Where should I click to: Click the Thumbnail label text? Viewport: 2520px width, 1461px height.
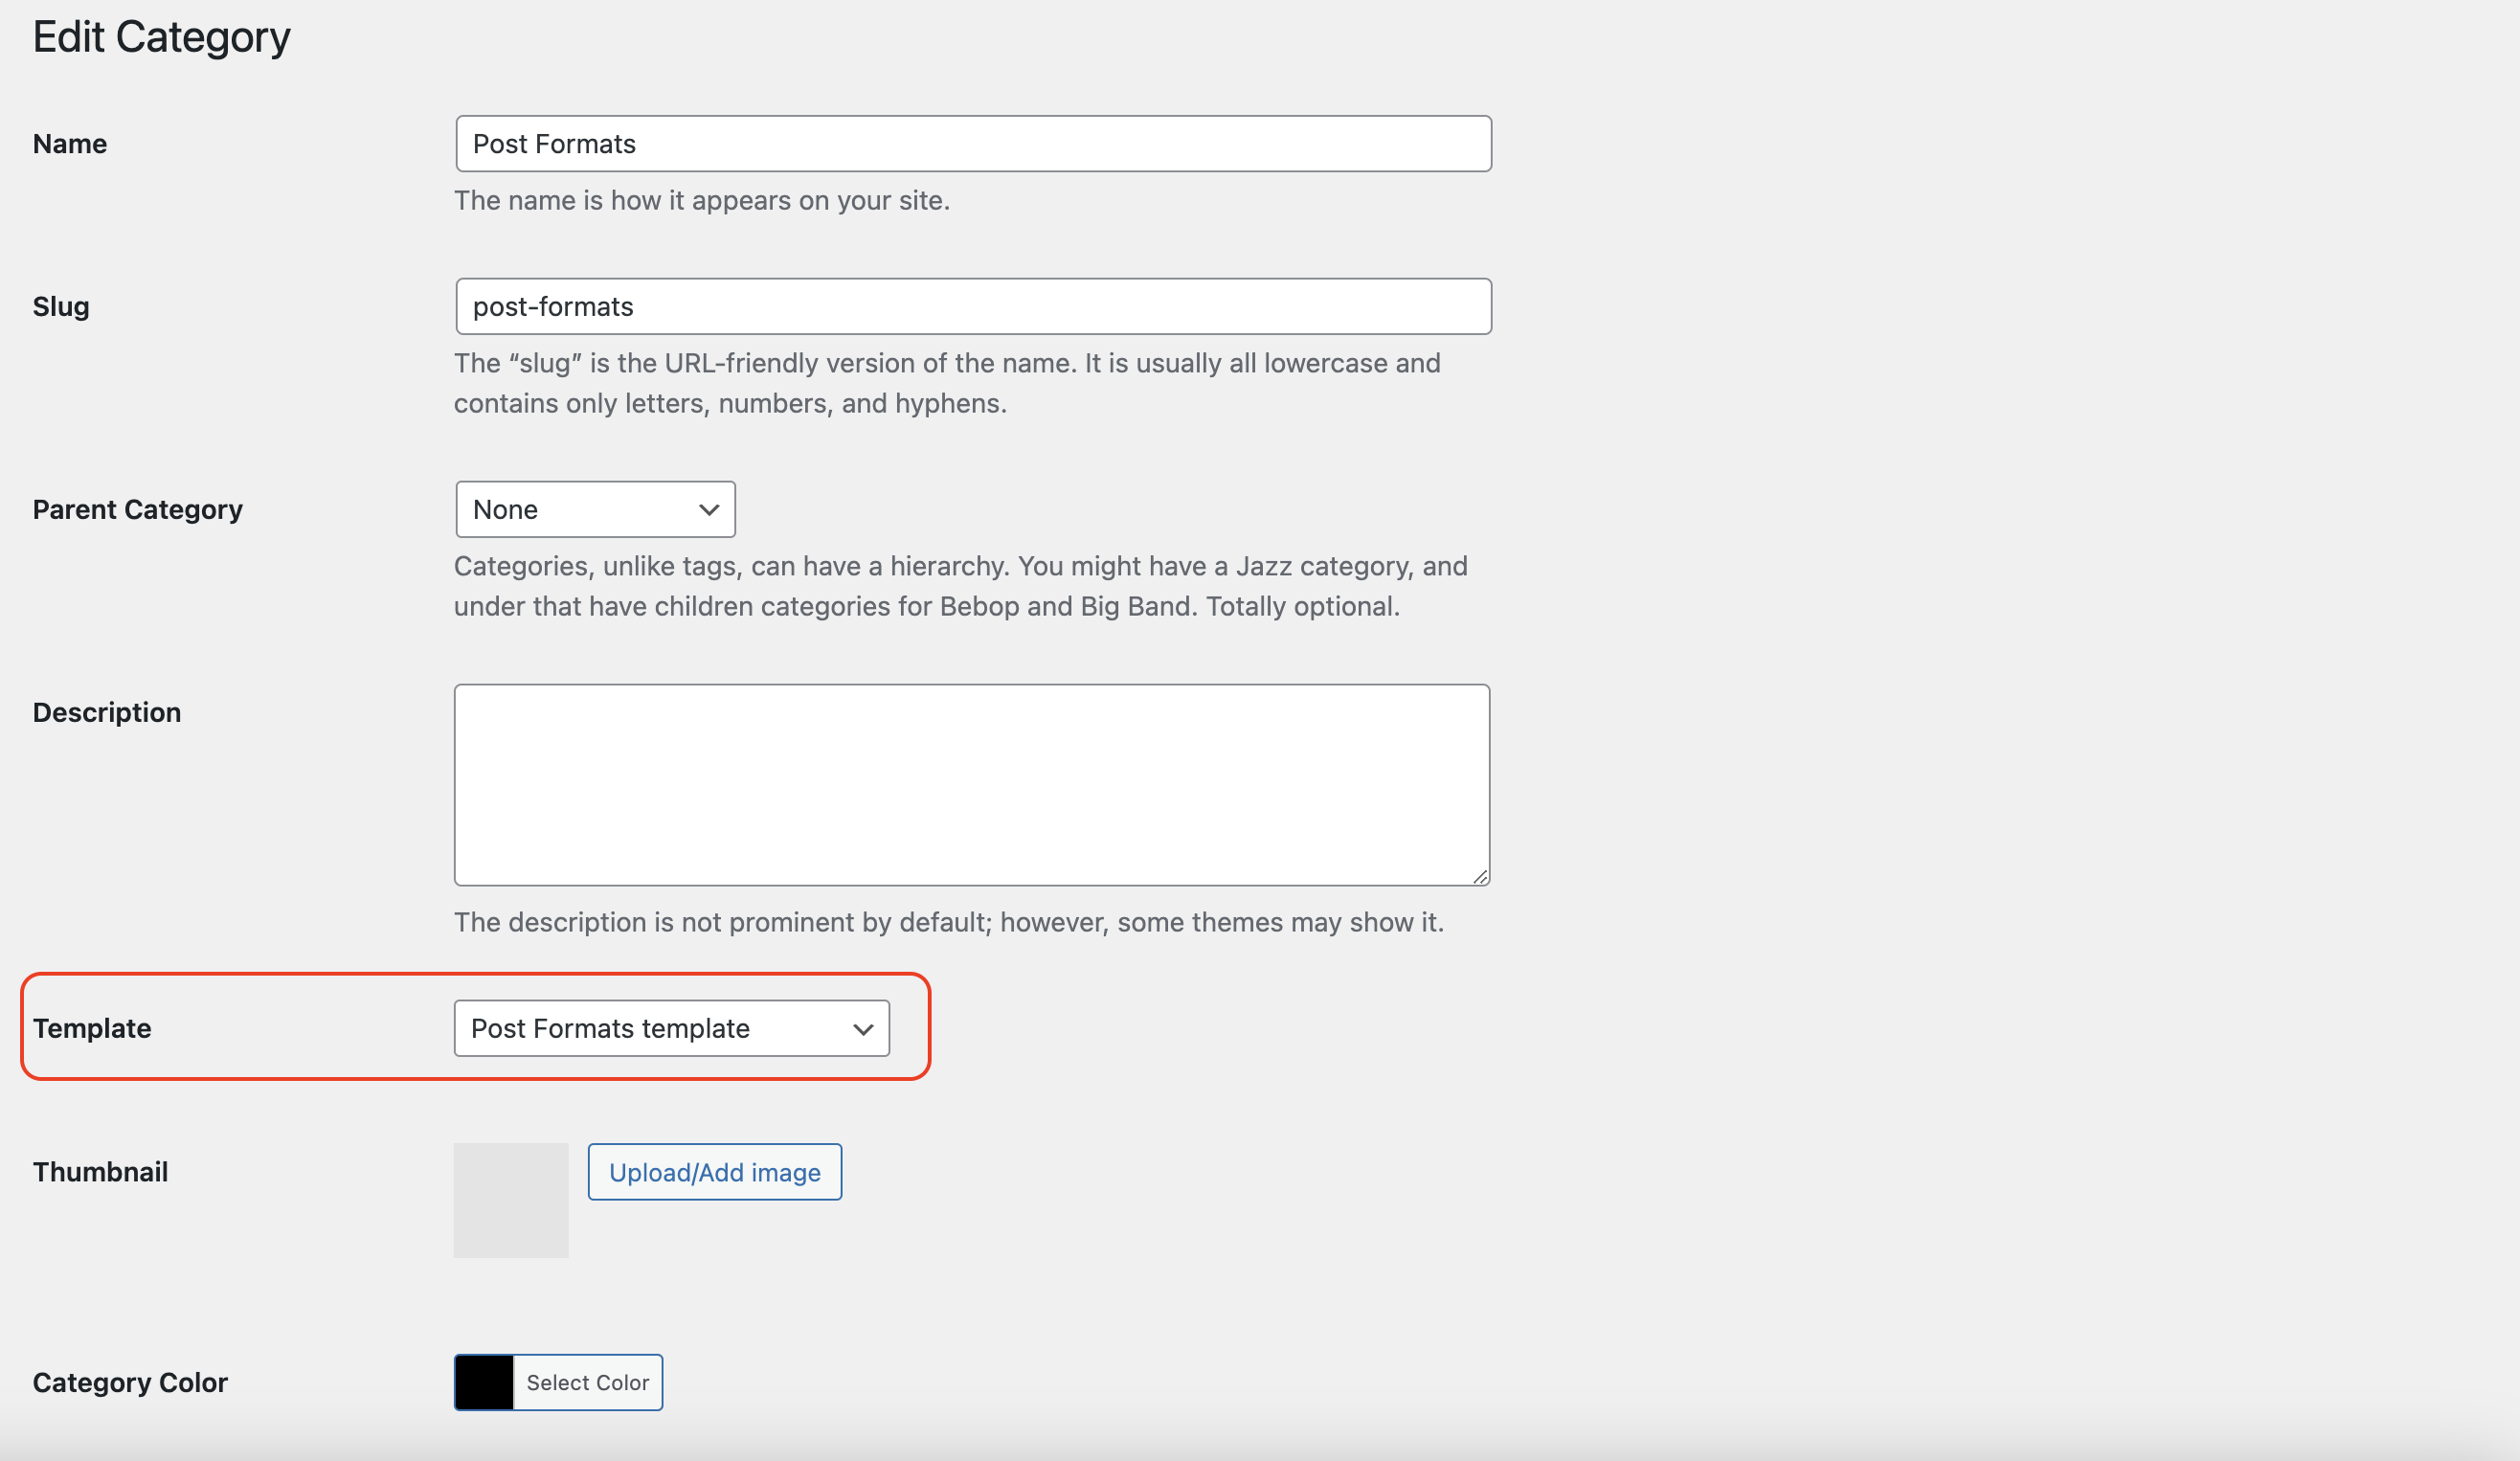tap(100, 1172)
